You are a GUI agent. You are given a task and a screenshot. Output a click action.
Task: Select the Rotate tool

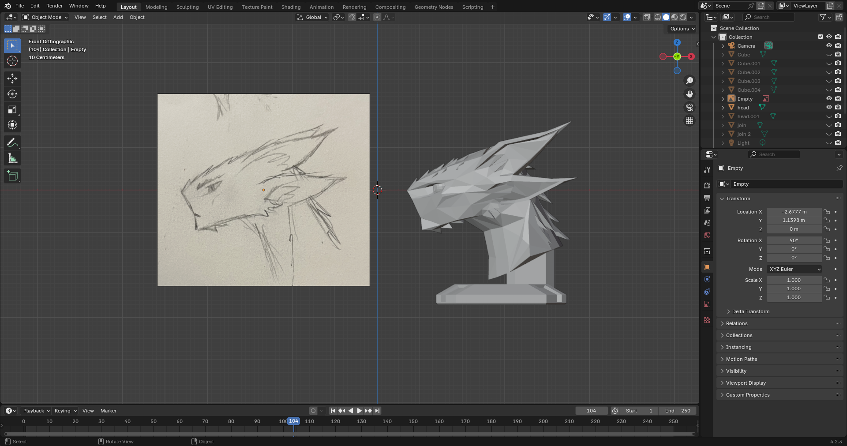pyautogui.click(x=12, y=94)
